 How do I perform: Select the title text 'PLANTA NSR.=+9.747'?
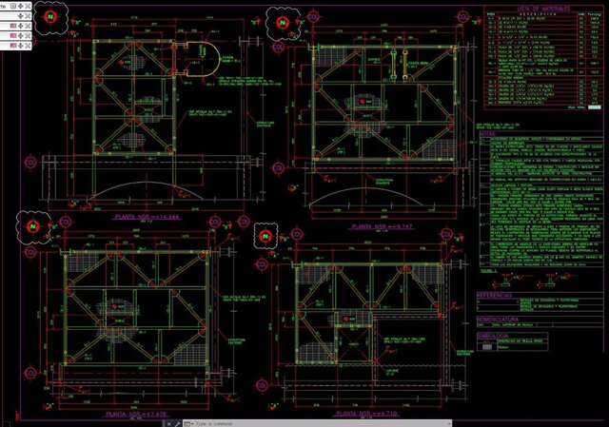[x=382, y=226]
